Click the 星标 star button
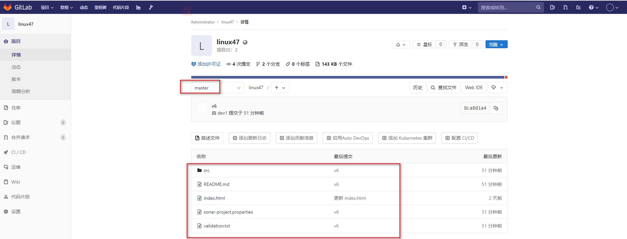The image size is (627, 239). pos(424,44)
